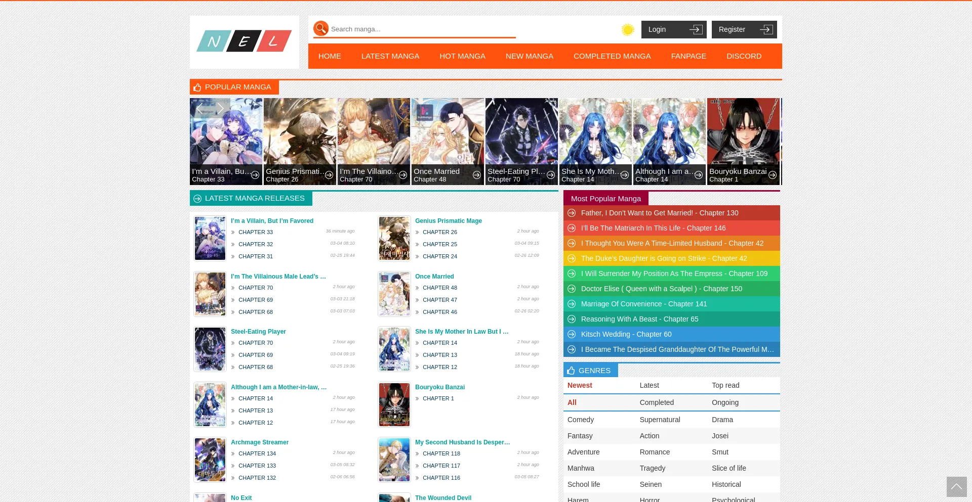This screenshot has width=972, height=502.
Task: Click arrow icon on Once Married carousel card
Action: (x=477, y=175)
